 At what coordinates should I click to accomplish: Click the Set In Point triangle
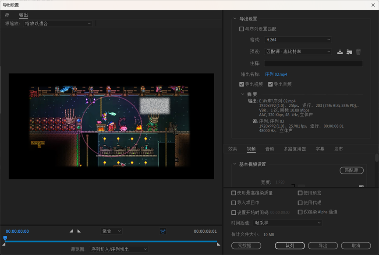tap(71, 231)
